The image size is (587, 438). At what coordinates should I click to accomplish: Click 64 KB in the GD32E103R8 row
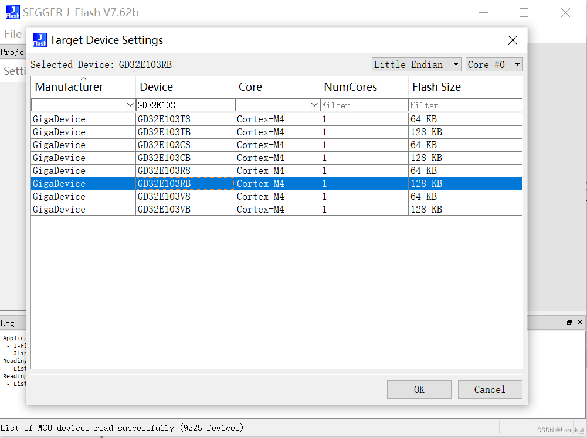(x=424, y=171)
